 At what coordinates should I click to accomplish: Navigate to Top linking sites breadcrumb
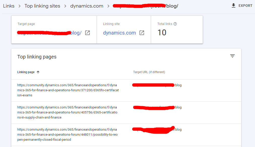click(42, 6)
